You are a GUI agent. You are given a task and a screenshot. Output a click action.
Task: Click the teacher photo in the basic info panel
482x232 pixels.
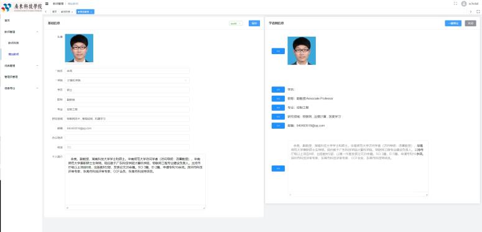[79, 48]
